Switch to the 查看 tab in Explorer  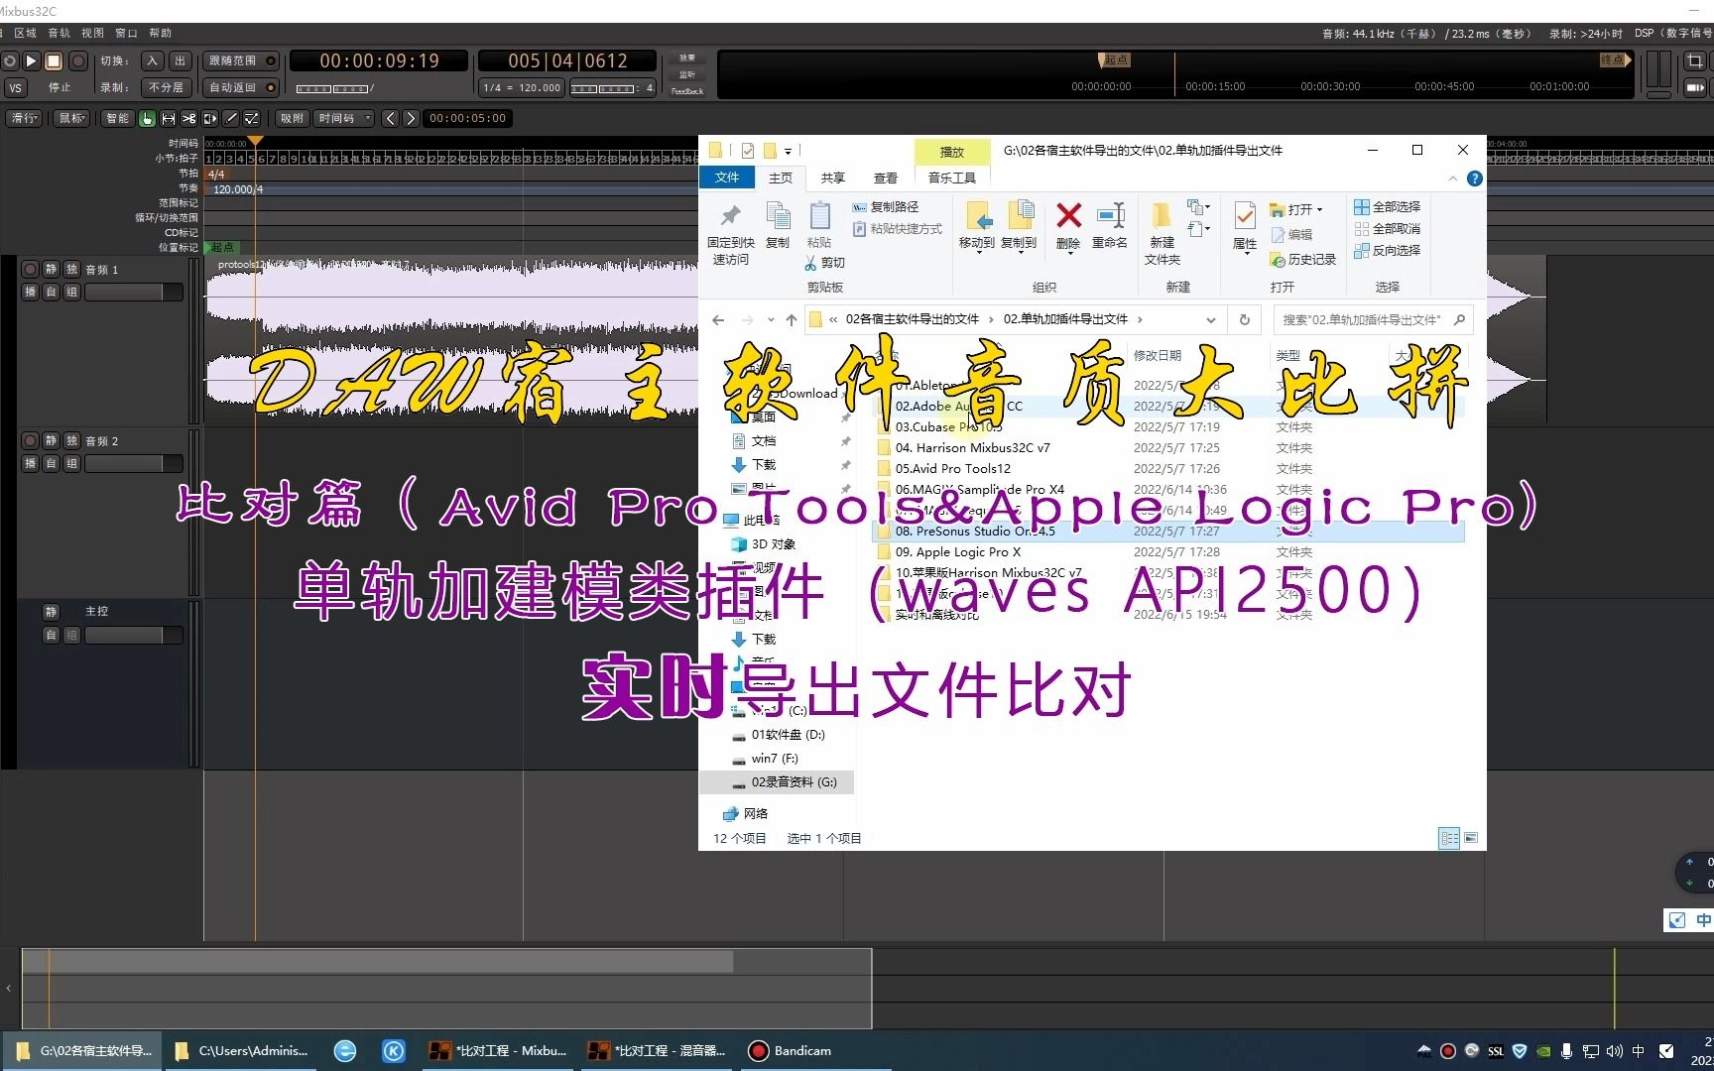tap(886, 178)
